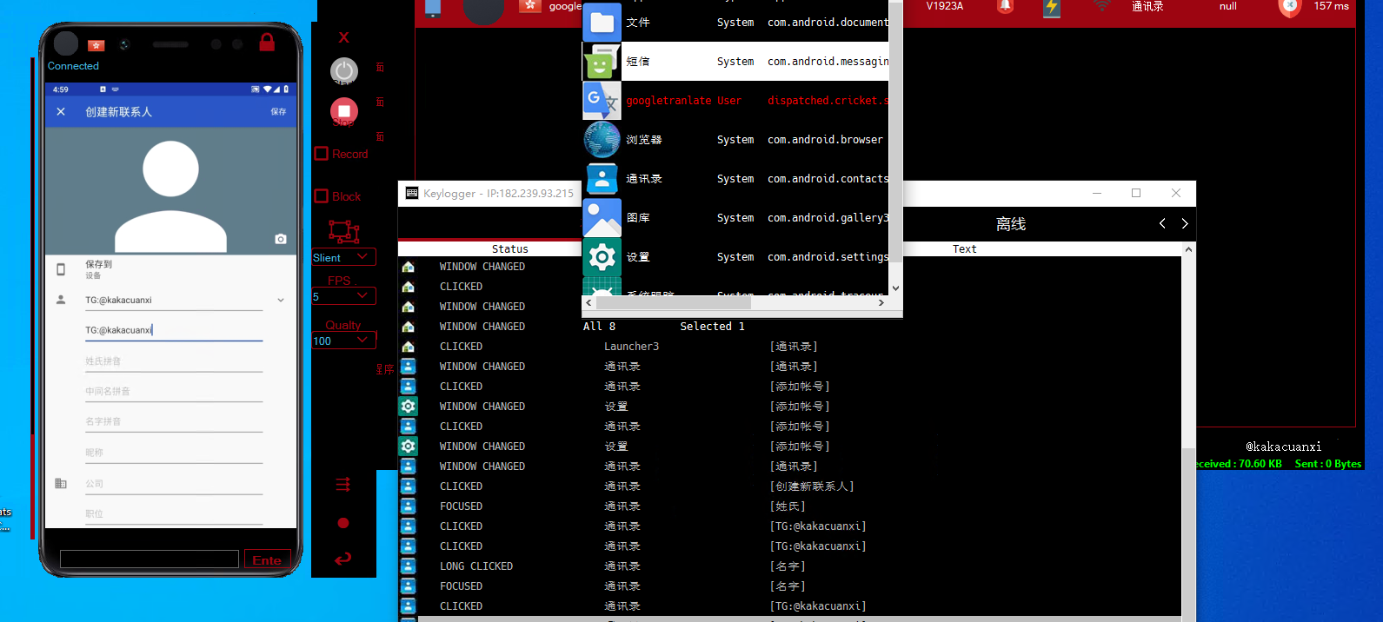Click the red lock icon on phone frame
The height and width of the screenshot is (622, 1383).
coord(267,42)
